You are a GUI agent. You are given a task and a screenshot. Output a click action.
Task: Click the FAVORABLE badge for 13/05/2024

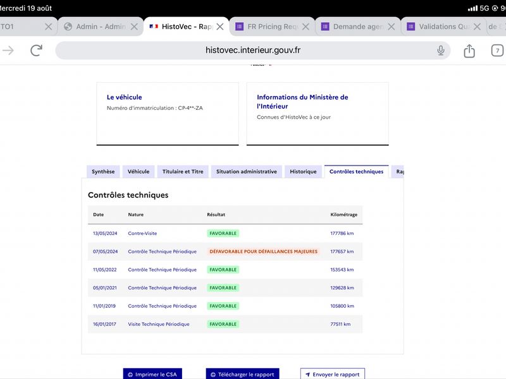[x=223, y=233]
